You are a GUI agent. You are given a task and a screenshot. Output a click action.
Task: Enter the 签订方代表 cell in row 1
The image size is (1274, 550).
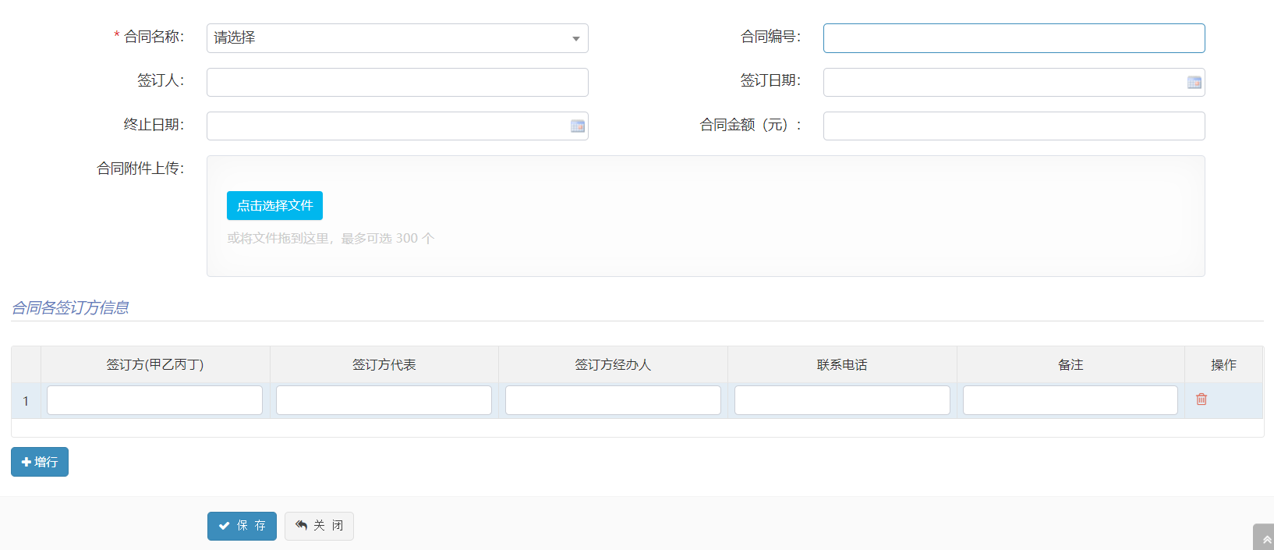[x=384, y=400]
